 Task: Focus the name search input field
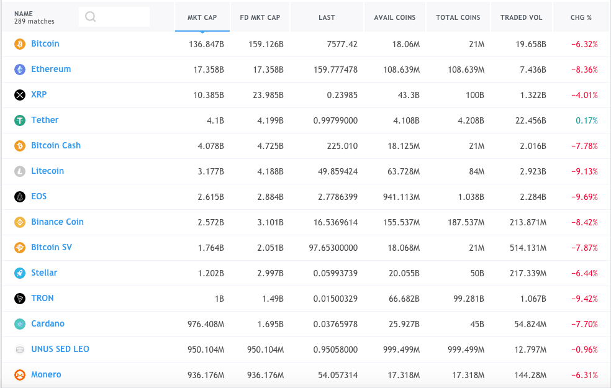pyautogui.click(x=114, y=17)
